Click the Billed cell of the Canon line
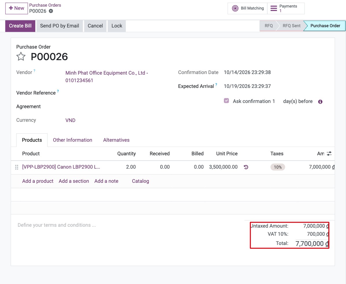The image size is (346, 284). 198,167
